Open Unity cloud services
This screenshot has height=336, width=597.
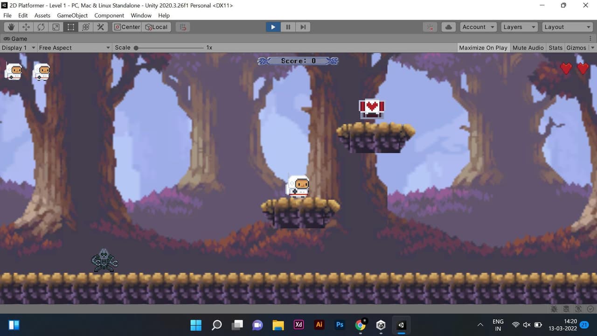(x=449, y=27)
